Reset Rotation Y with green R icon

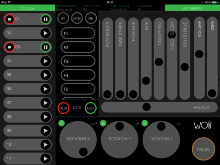[x=103, y=123]
